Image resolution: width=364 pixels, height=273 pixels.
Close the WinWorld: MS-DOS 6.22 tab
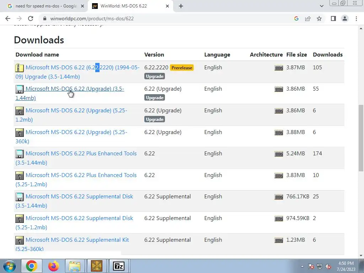[167, 6]
